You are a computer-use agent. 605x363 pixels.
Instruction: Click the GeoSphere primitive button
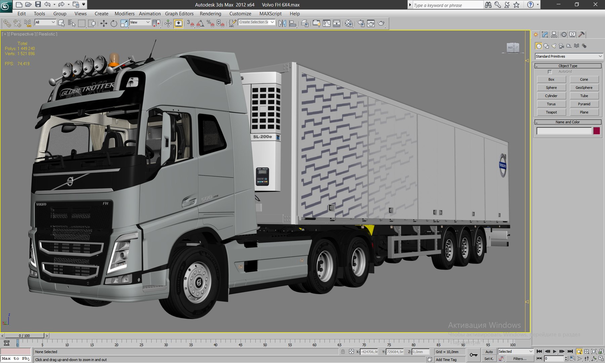[x=584, y=87]
